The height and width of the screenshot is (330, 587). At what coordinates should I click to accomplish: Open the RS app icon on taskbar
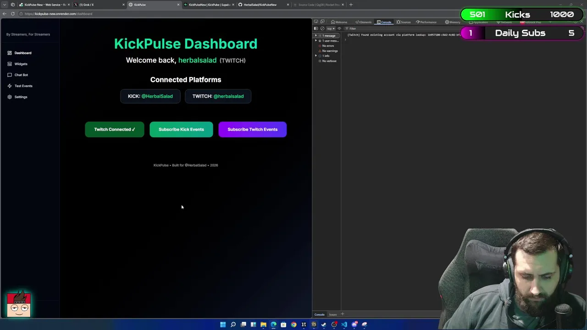[x=314, y=324]
